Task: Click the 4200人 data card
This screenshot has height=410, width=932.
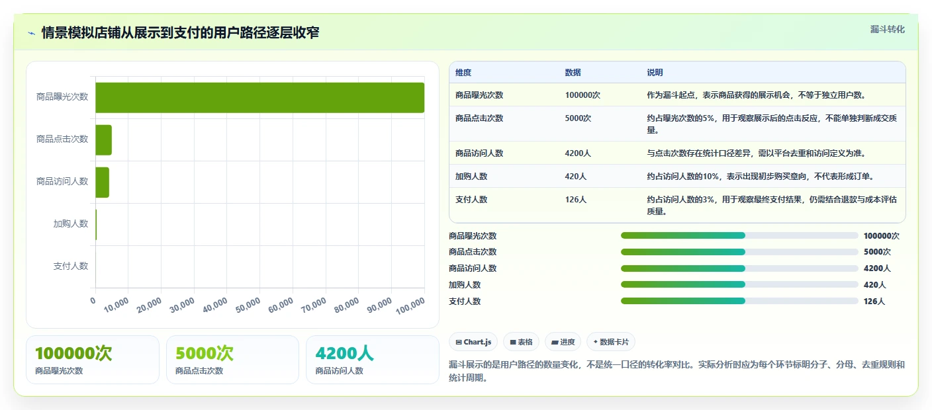Action: [373, 360]
